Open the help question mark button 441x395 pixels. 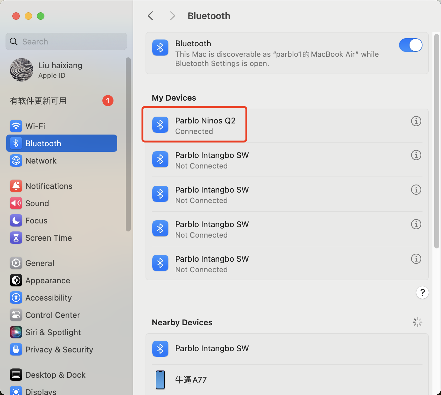click(422, 293)
